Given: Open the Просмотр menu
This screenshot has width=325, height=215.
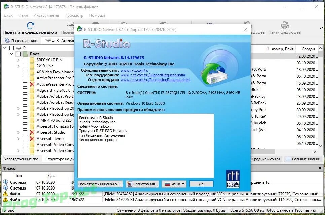Looking at the screenshot, I should pos(74,15).
